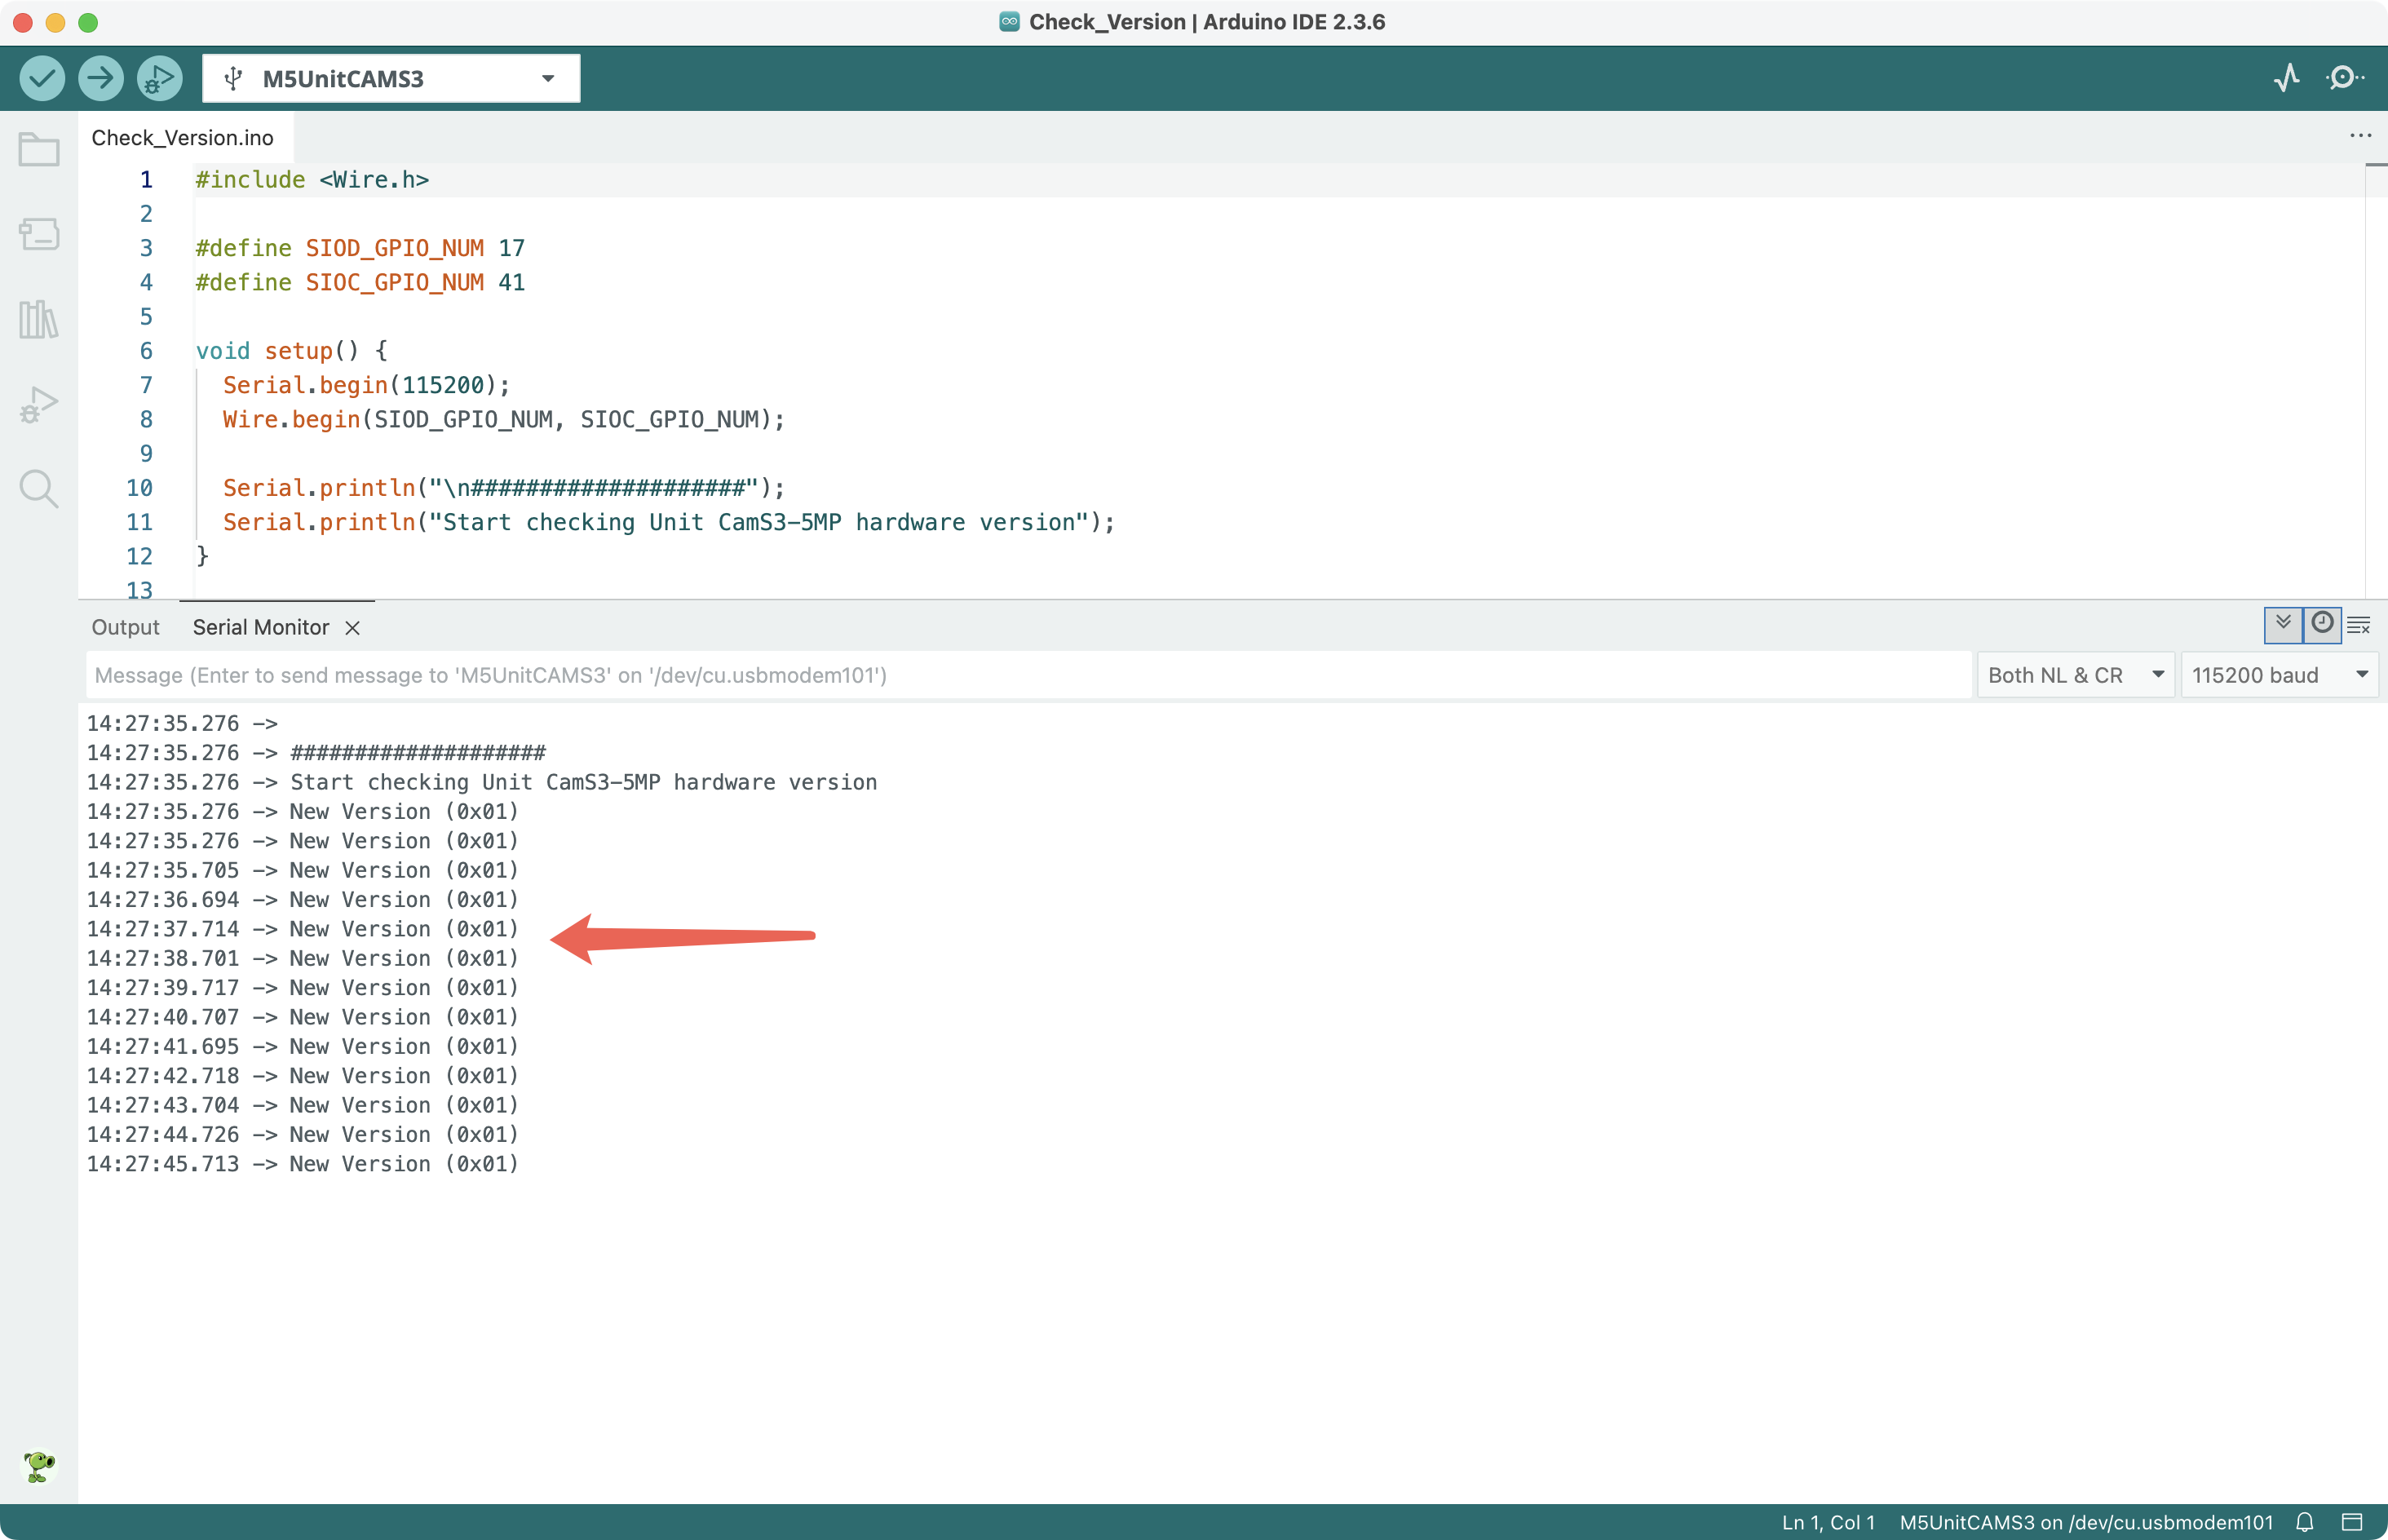
Task: Clear the Serial Monitor output
Action: click(x=2359, y=625)
